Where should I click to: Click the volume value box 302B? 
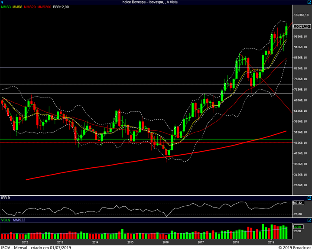pos(298,227)
